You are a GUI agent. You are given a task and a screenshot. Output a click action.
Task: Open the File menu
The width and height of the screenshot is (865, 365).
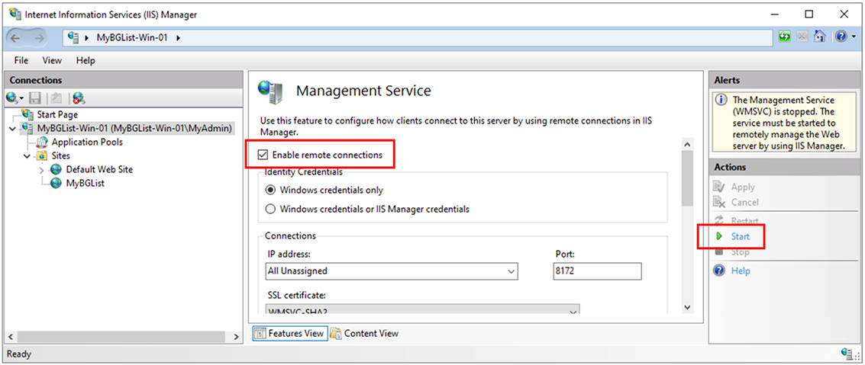(21, 60)
